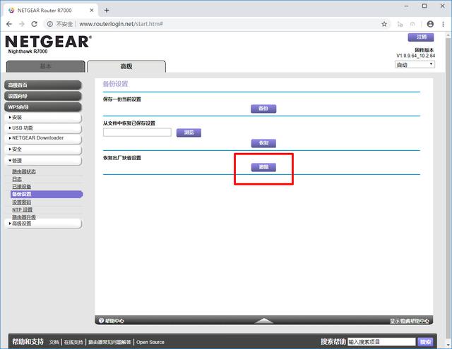This screenshot has width=452, height=349.
Task: Open the 文档 footer link
Action: tap(54, 342)
